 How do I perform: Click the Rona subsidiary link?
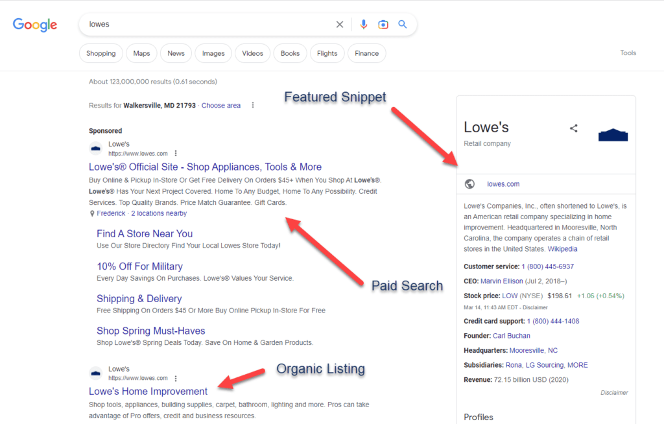click(x=514, y=365)
